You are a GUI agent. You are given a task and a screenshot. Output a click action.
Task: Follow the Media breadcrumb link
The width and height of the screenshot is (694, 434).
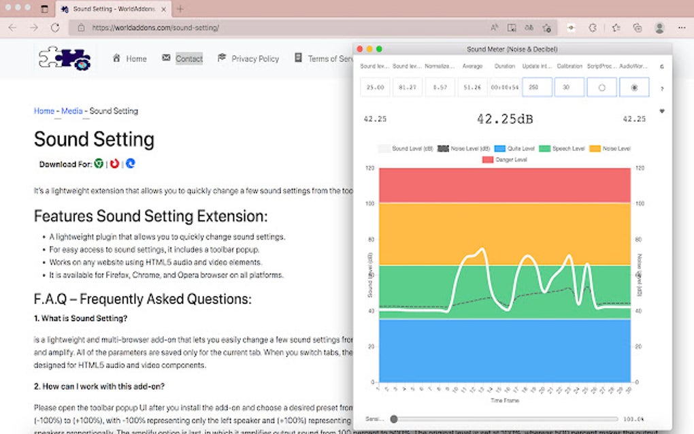(72, 110)
